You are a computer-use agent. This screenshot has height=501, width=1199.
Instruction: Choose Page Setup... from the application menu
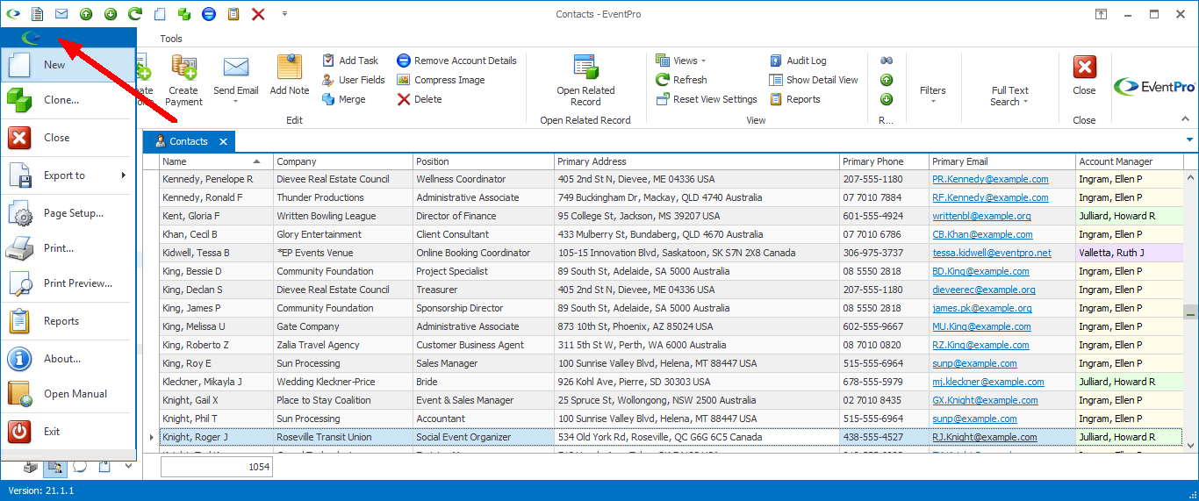pyautogui.click(x=68, y=213)
